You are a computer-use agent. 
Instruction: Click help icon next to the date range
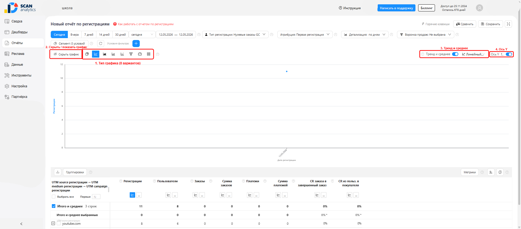pyautogui.click(x=199, y=35)
